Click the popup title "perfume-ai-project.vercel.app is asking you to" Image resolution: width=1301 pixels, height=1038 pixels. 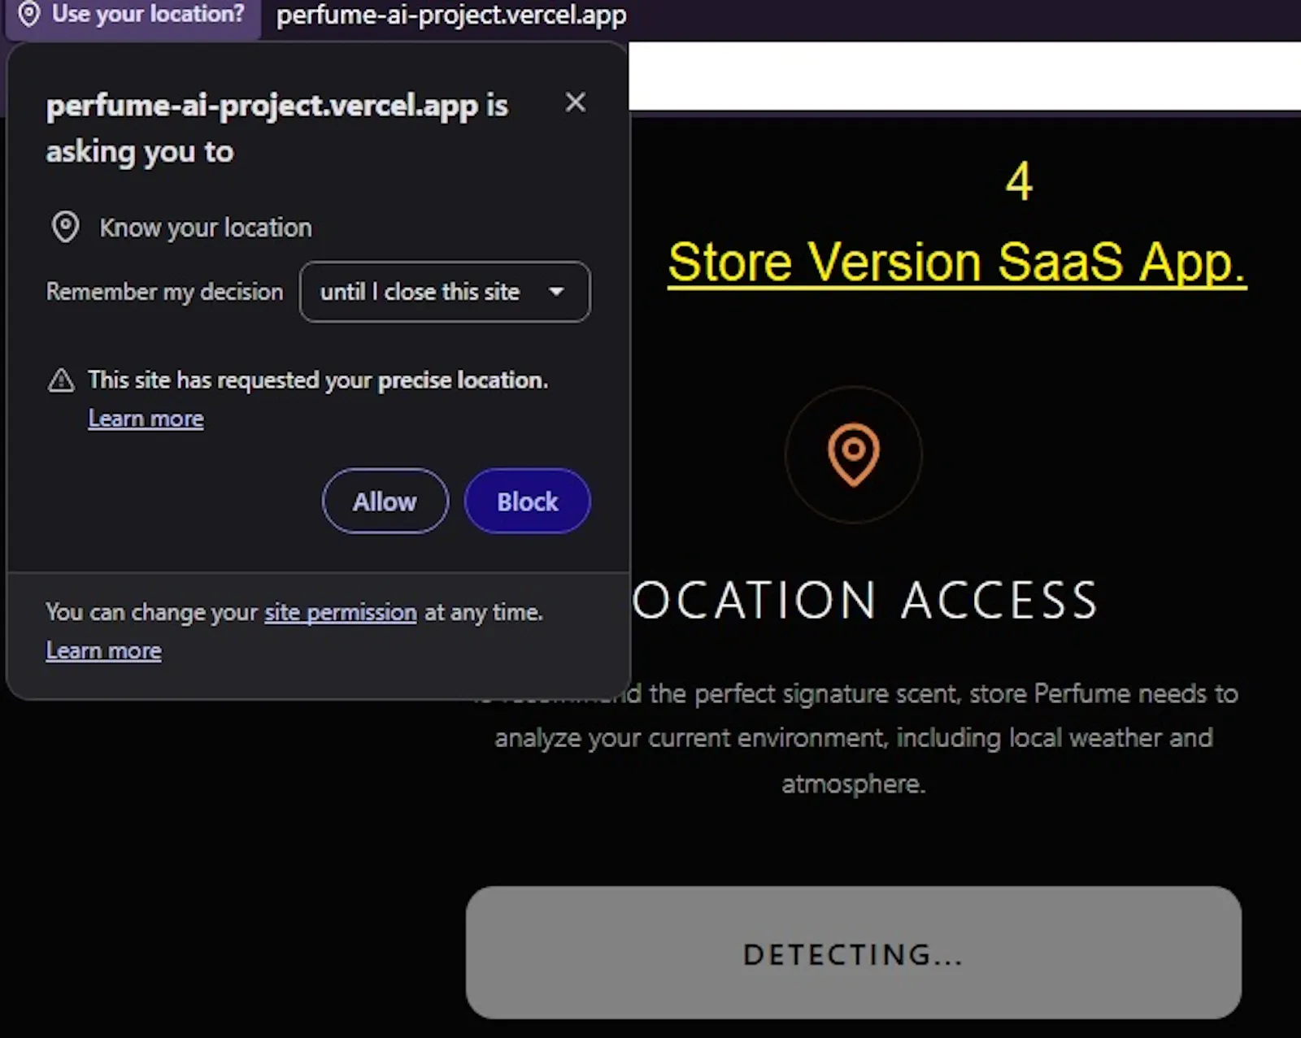(x=277, y=128)
